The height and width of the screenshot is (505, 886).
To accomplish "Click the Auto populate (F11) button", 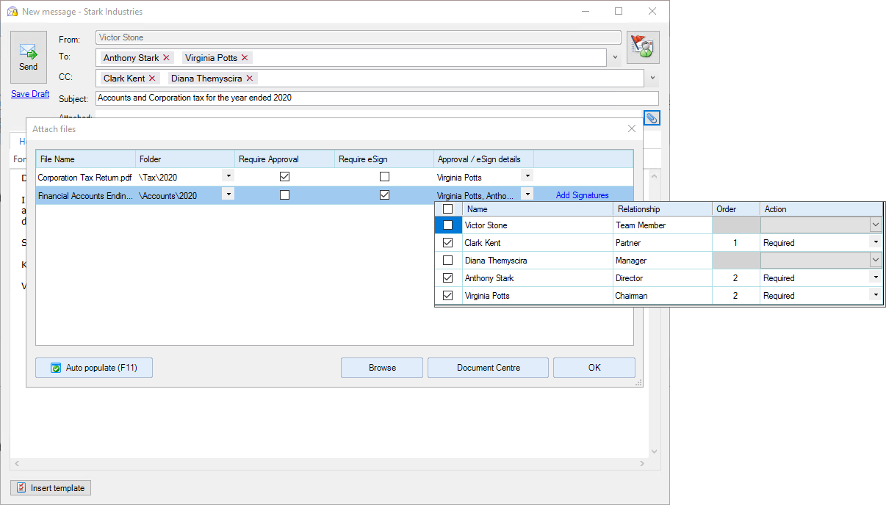I will [94, 368].
